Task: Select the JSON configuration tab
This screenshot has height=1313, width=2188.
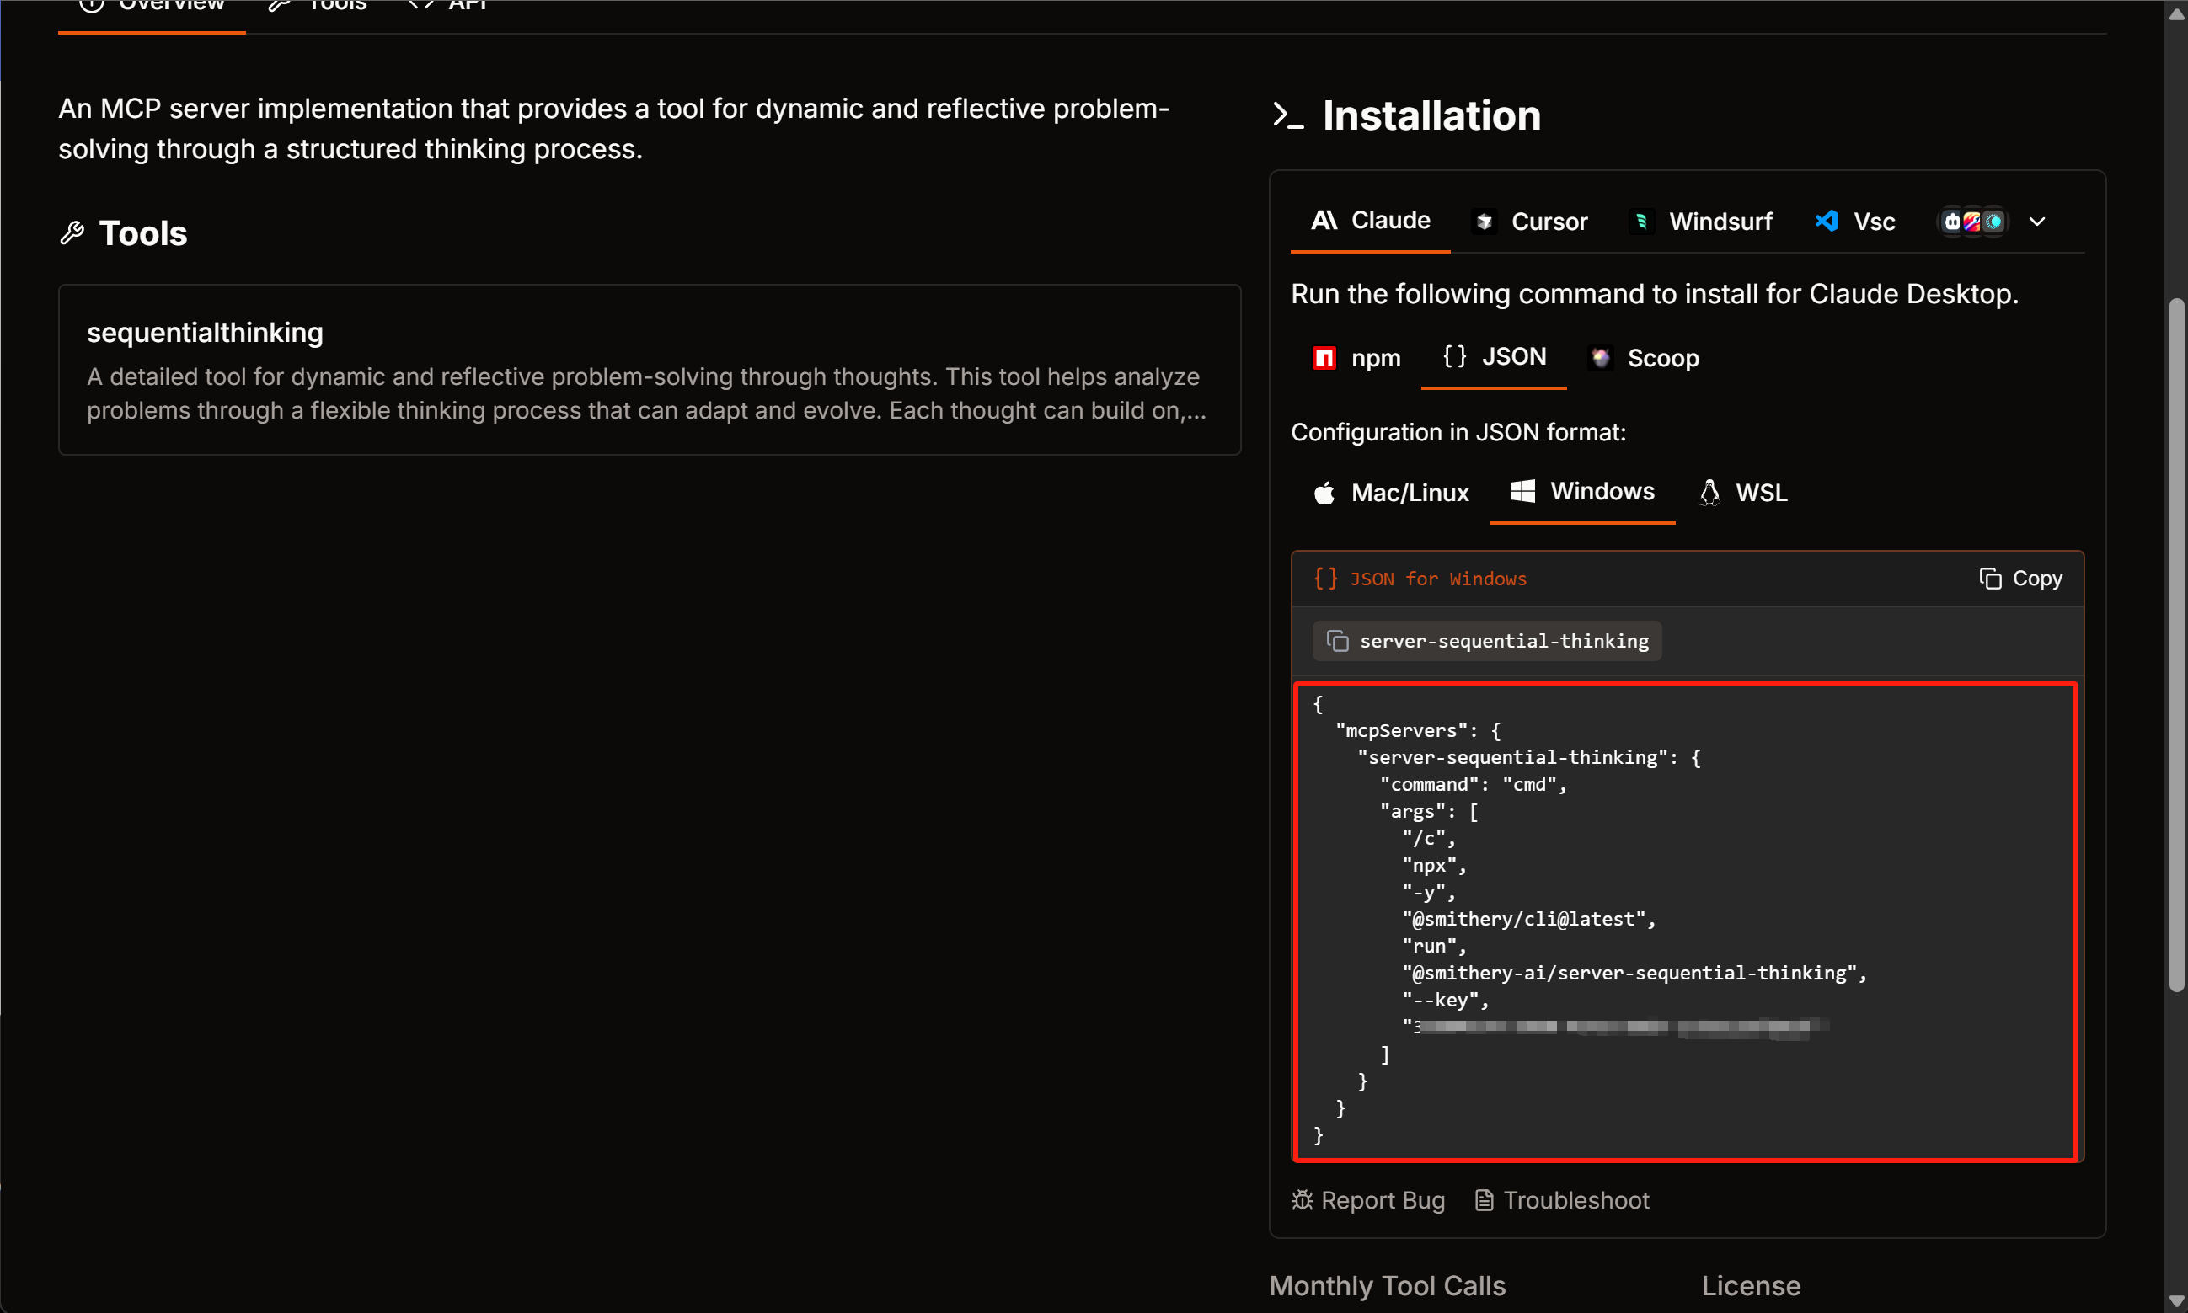Action: click(1494, 356)
